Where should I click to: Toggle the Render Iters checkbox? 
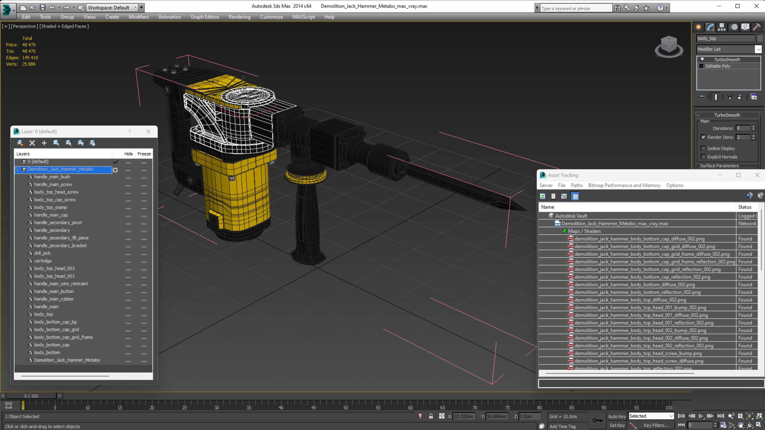[x=703, y=137]
